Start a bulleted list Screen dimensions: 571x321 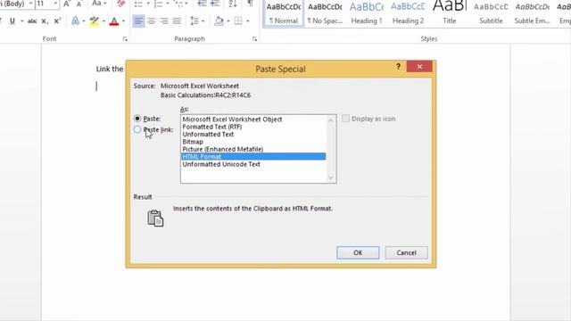click(x=138, y=4)
